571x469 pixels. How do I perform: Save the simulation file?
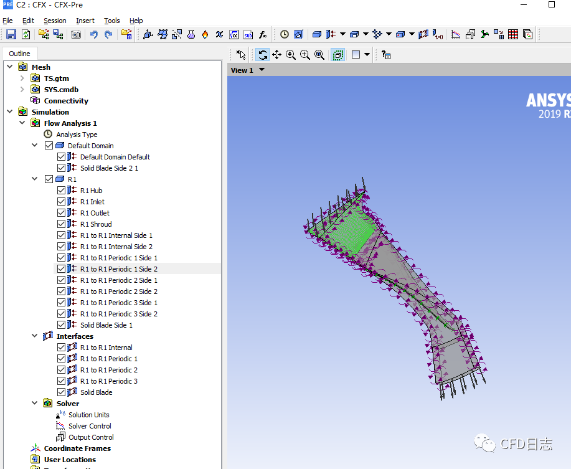point(12,34)
